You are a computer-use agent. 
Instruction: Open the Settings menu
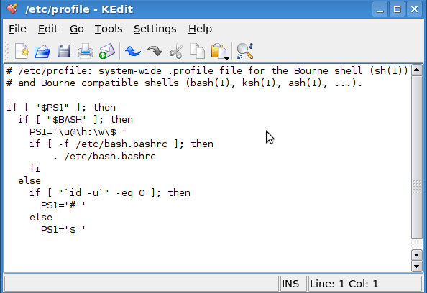pyautogui.click(x=155, y=29)
